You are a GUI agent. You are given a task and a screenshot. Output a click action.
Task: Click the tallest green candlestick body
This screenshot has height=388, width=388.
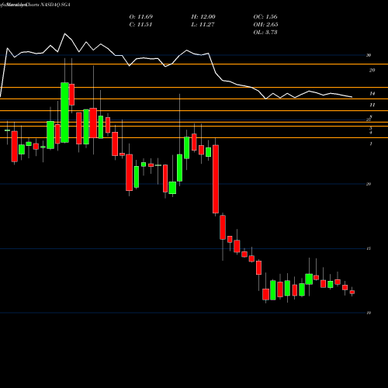[x=64, y=113]
